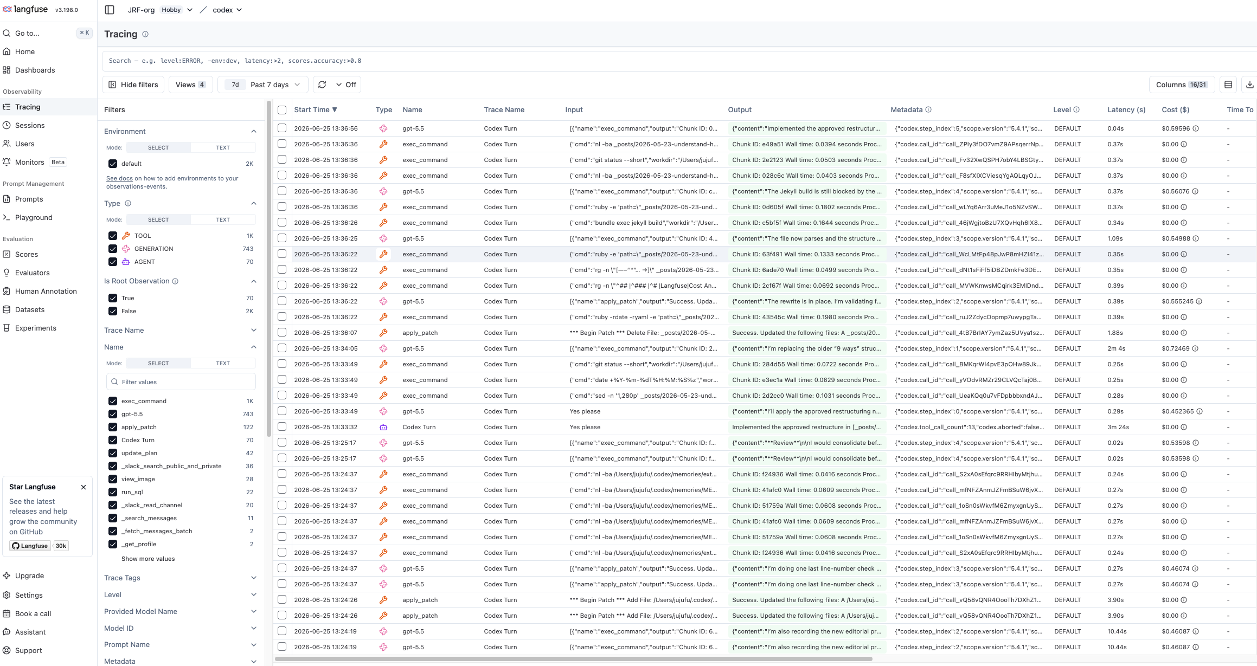The image size is (1257, 666).
Task: Click Show more values
Action: (148, 559)
